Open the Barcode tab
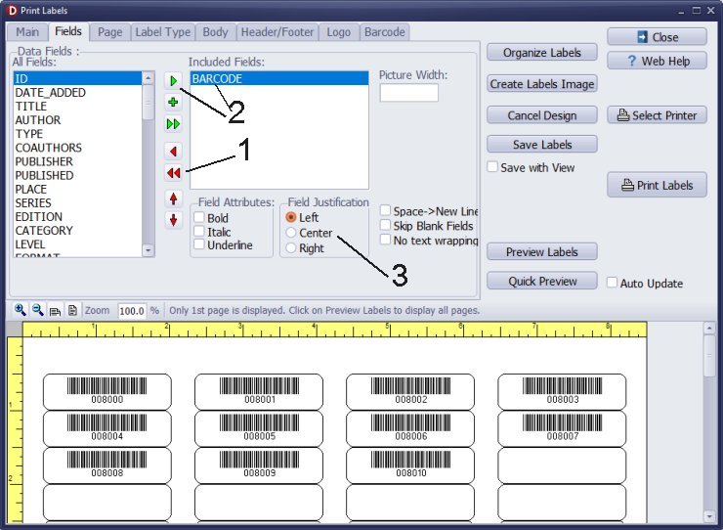The width and height of the screenshot is (723, 530). coord(384,32)
